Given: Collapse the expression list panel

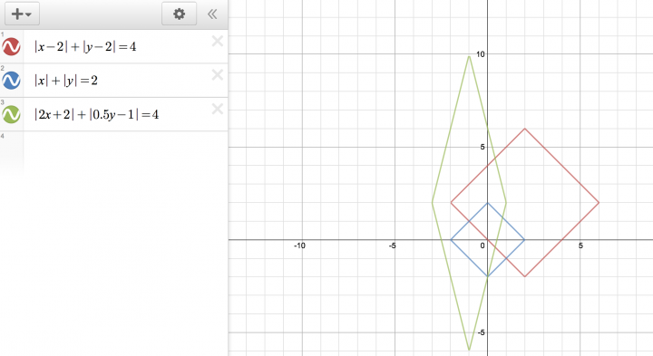Looking at the screenshot, I should click(212, 14).
